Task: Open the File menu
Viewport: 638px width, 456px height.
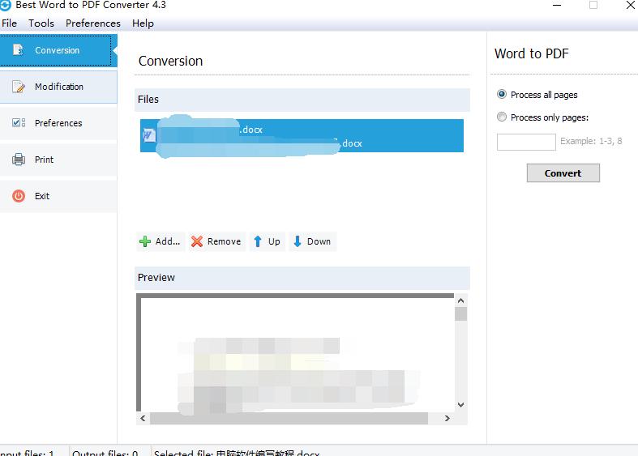Action: point(10,23)
